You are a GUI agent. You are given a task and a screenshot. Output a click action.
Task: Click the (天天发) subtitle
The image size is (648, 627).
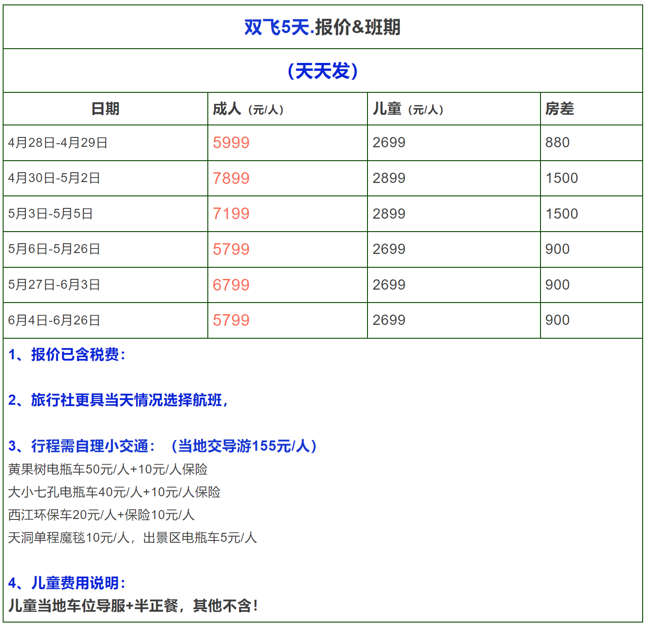(322, 71)
